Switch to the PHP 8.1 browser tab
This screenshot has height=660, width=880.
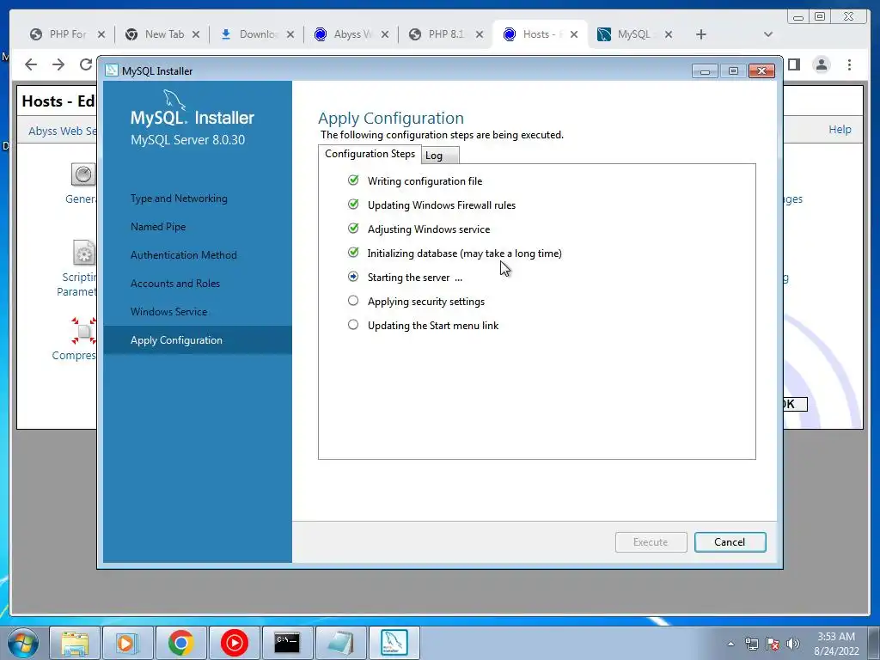click(446, 34)
